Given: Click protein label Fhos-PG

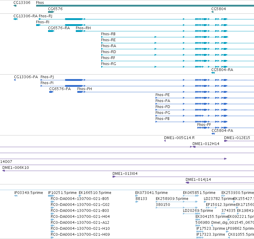Looking at the screenshot, I should click(x=163, y=113).
